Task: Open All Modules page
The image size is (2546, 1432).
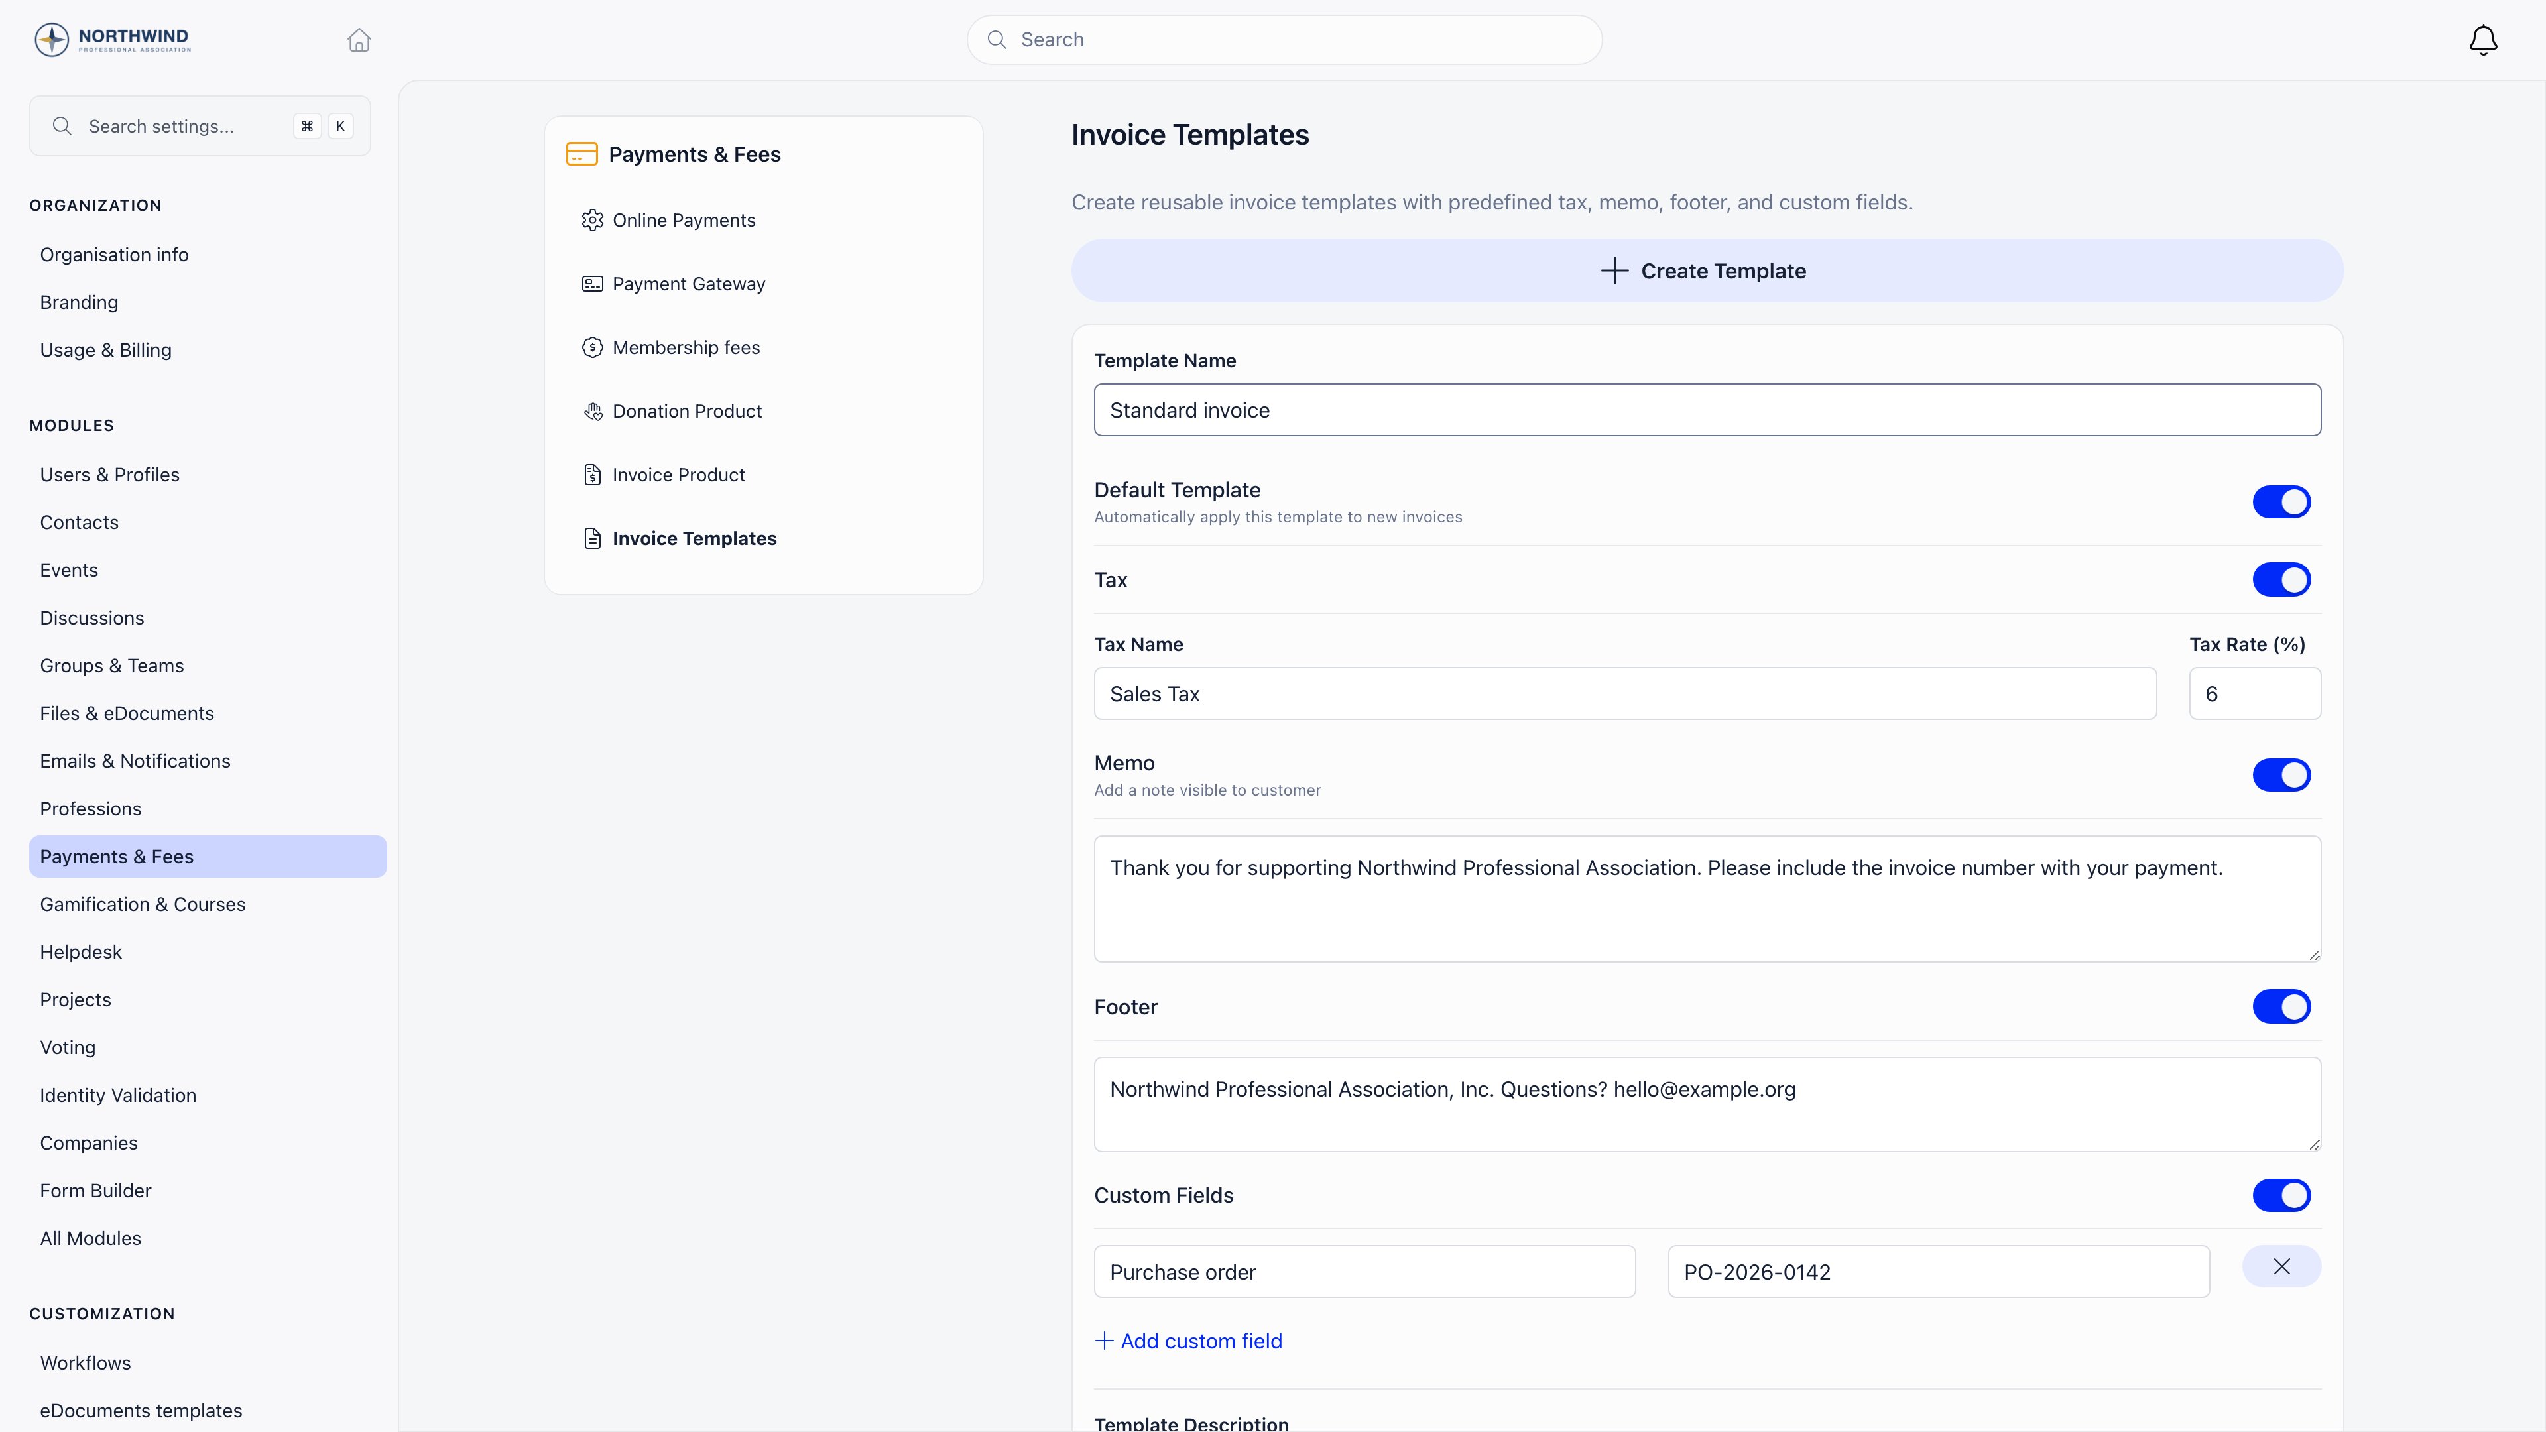Action: tap(90, 1238)
